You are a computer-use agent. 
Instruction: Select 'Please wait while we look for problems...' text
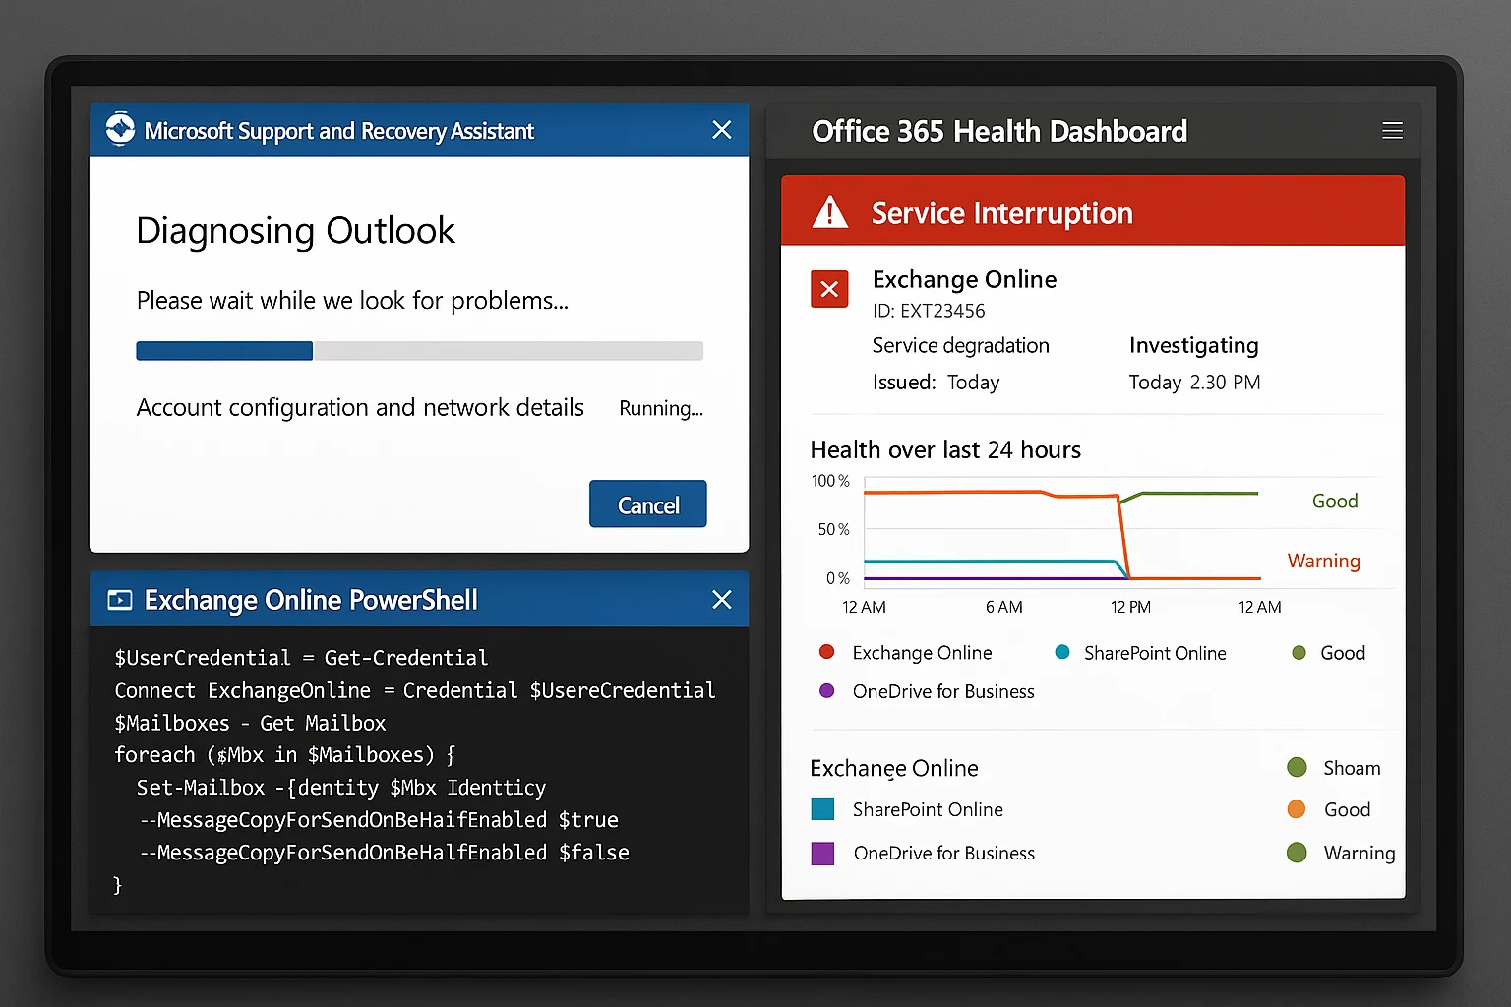(352, 301)
